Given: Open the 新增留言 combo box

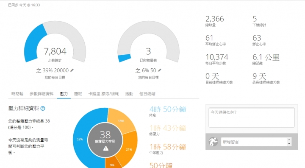Looking at the screenshot, I should 256,142.
